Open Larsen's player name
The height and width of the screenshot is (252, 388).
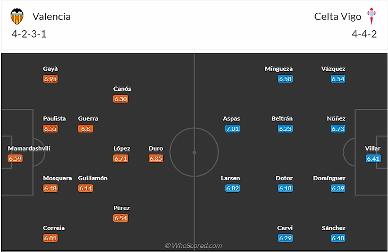point(230,178)
